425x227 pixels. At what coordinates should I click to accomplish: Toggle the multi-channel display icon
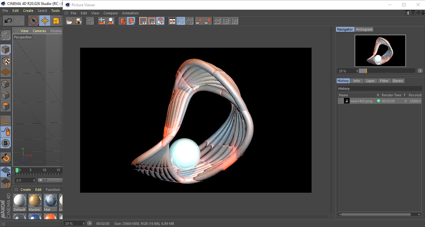click(x=160, y=21)
